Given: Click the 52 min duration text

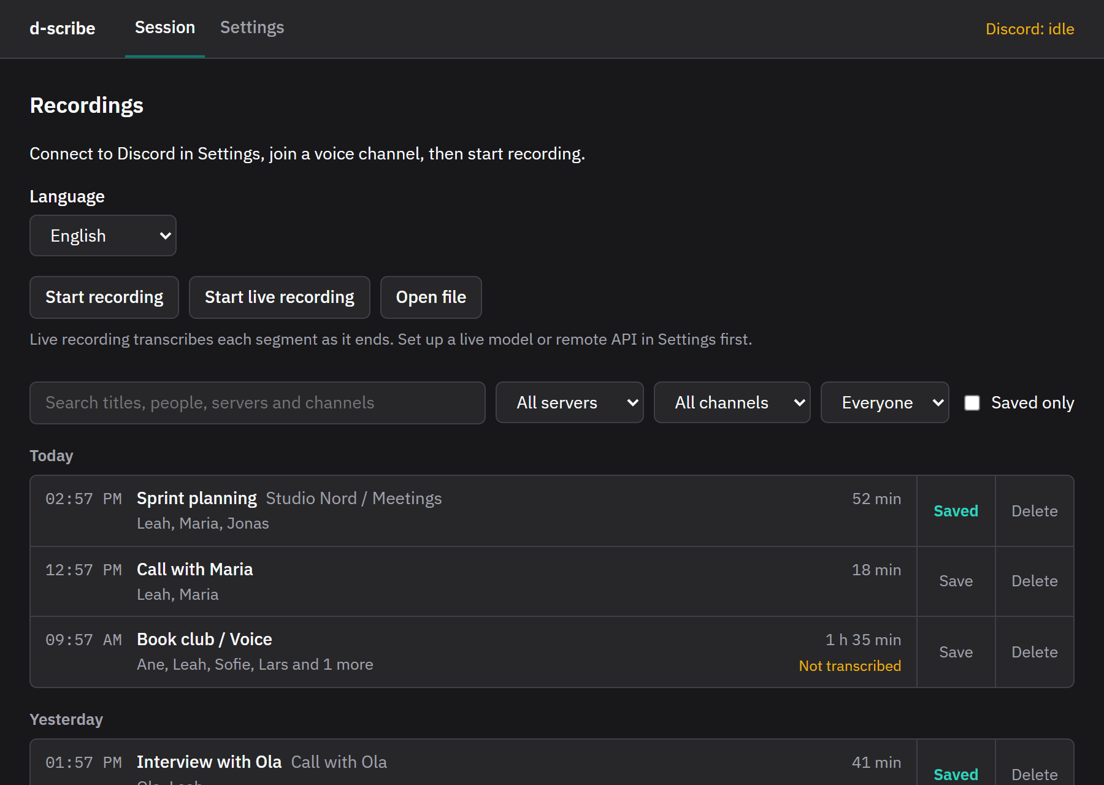Looking at the screenshot, I should click(876, 499).
